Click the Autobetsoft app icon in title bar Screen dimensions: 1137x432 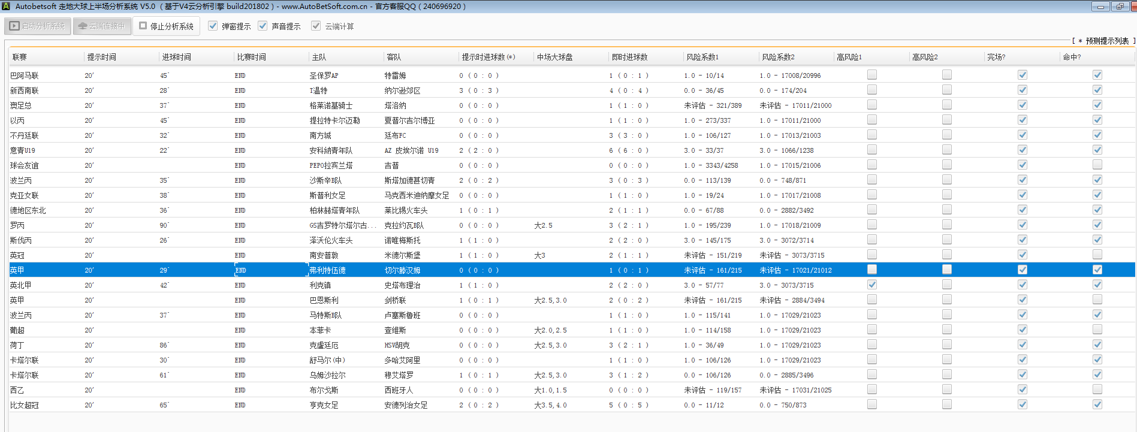point(5,6)
